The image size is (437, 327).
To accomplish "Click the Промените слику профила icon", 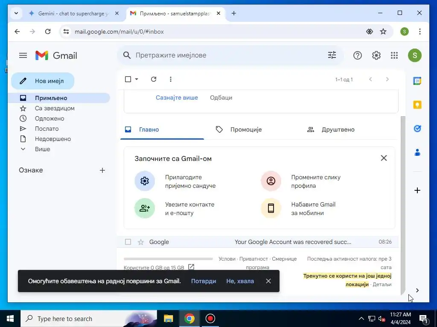I will tap(271, 181).
